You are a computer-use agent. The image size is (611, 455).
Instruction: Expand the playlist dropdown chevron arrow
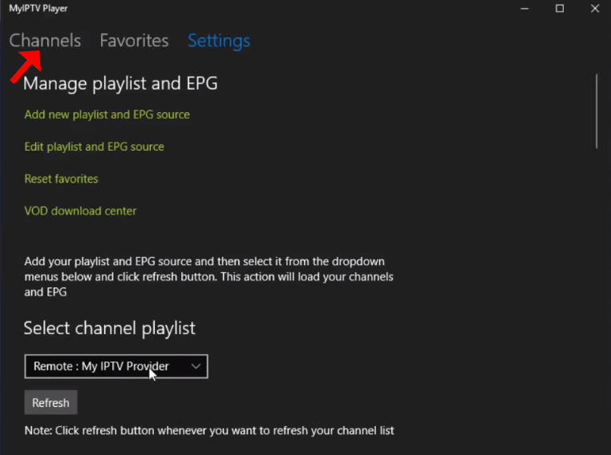(x=196, y=366)
